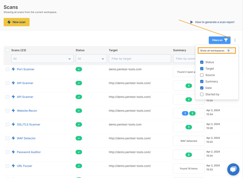Click the Summary column header
Screen dimensions: 243x178
(180, 50)
